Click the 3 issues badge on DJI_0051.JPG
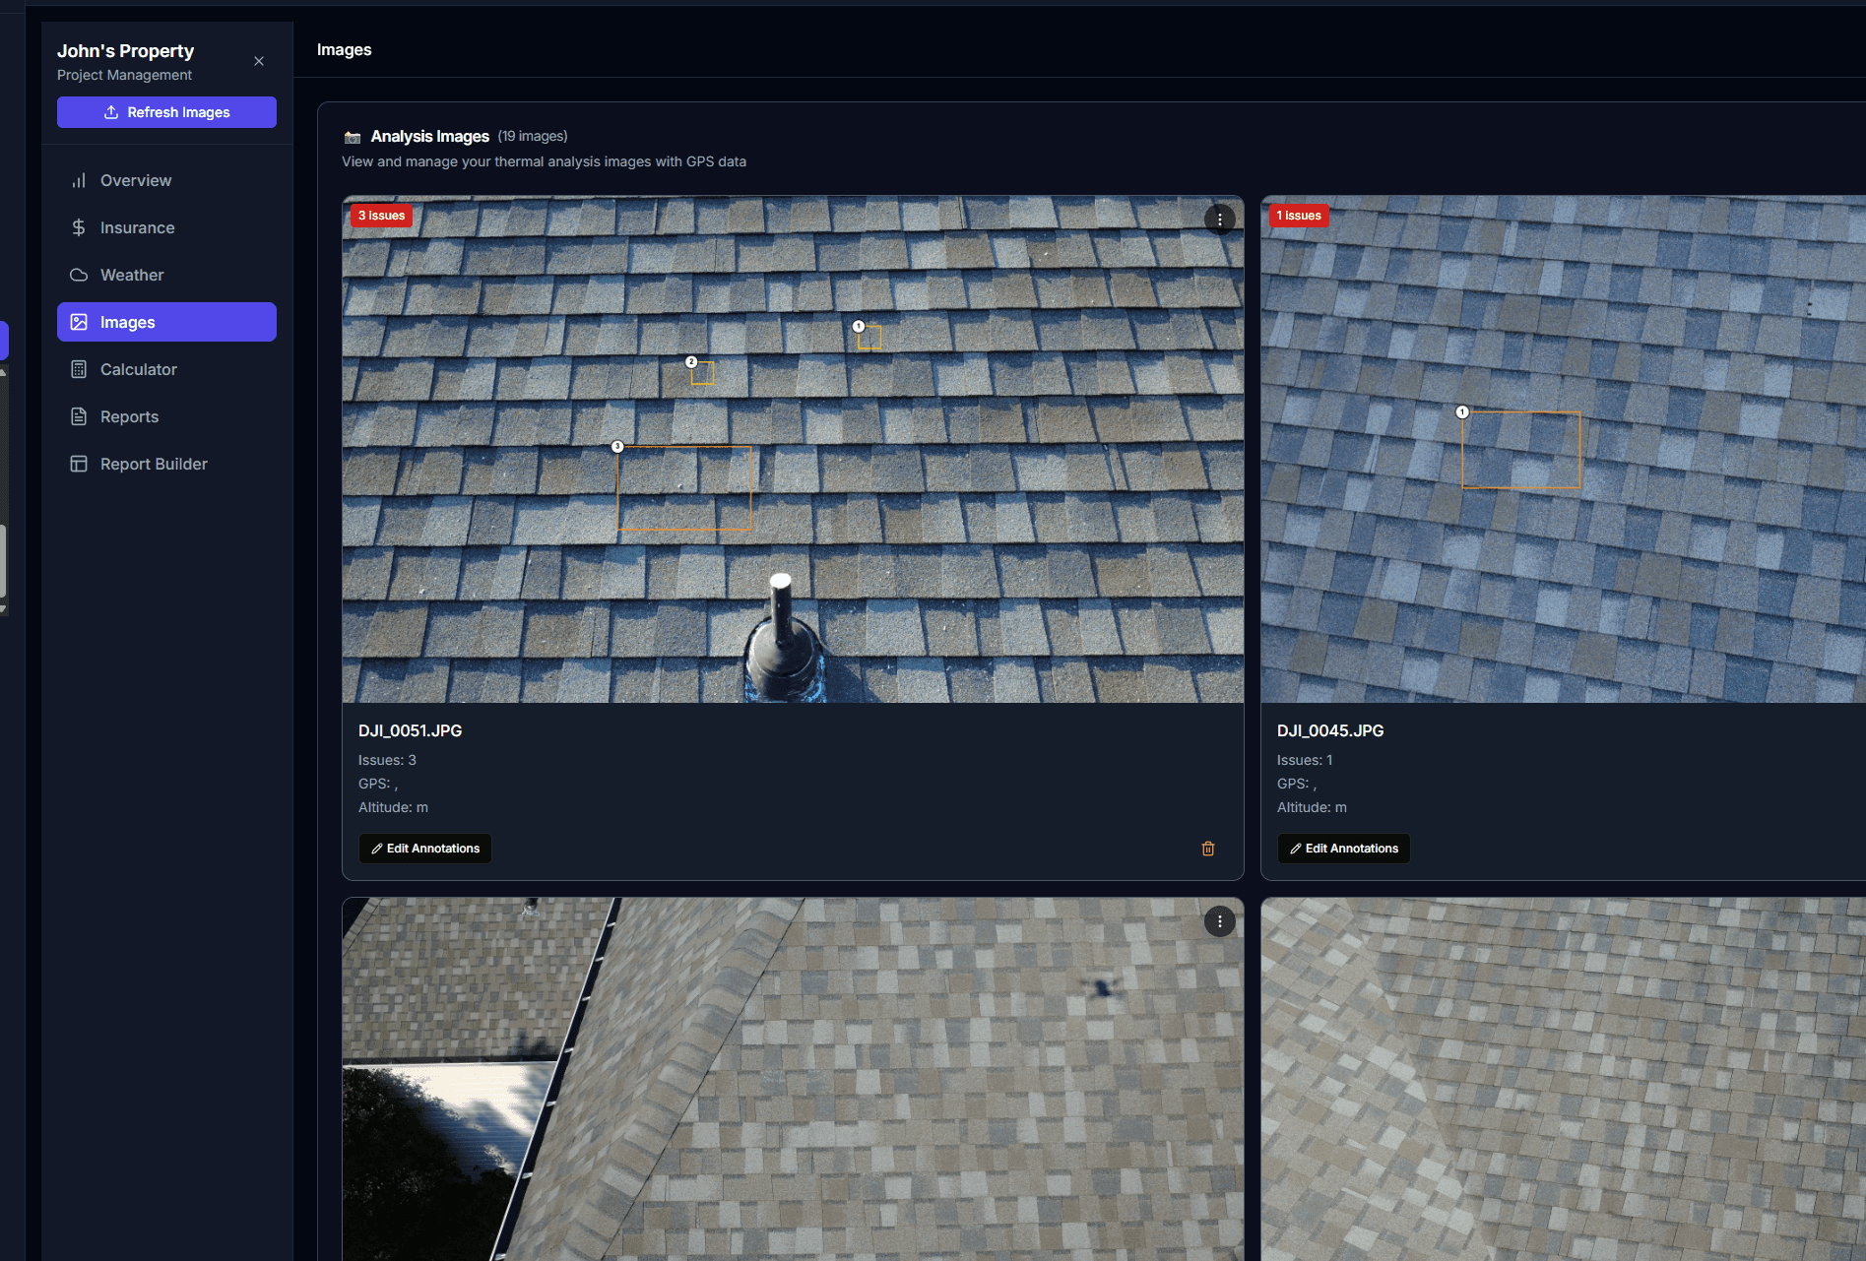The image size is (1866, 1261). (381, 216)
